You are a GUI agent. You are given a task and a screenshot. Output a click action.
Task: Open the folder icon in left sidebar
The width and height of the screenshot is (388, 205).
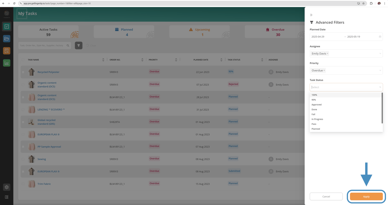[x=7, y=39]
